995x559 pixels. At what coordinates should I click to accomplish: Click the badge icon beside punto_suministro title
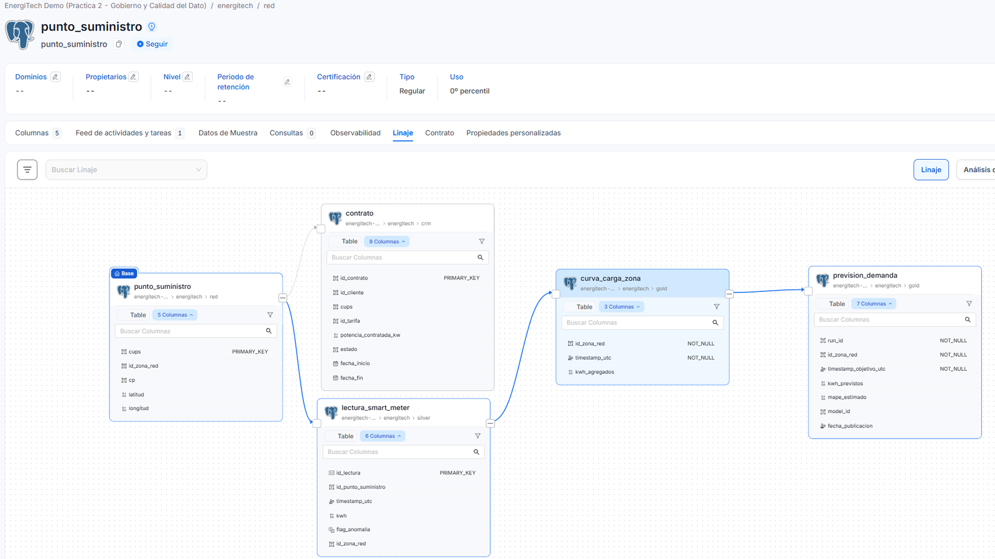point(152,27)
